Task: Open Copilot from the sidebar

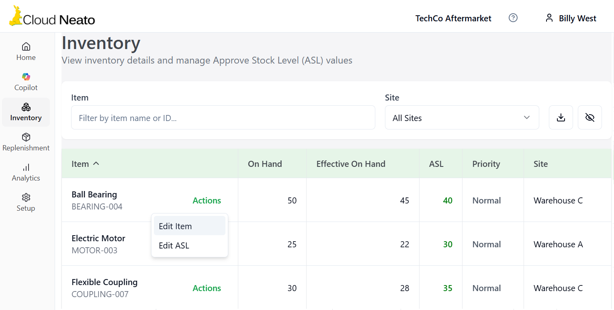Action: [26, 82]
